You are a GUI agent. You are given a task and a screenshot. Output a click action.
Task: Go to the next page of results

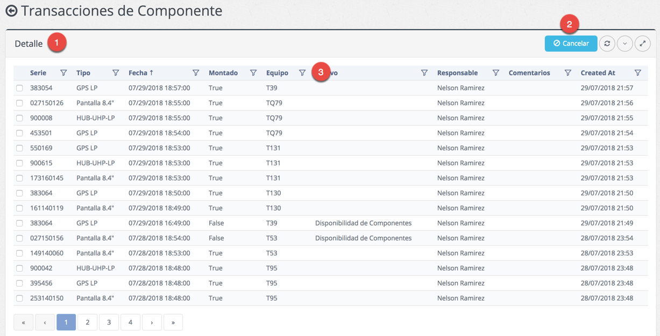152,322
